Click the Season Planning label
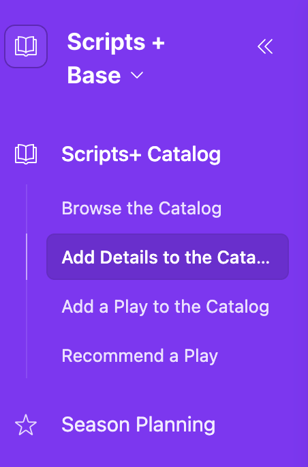 pos(138,425)
